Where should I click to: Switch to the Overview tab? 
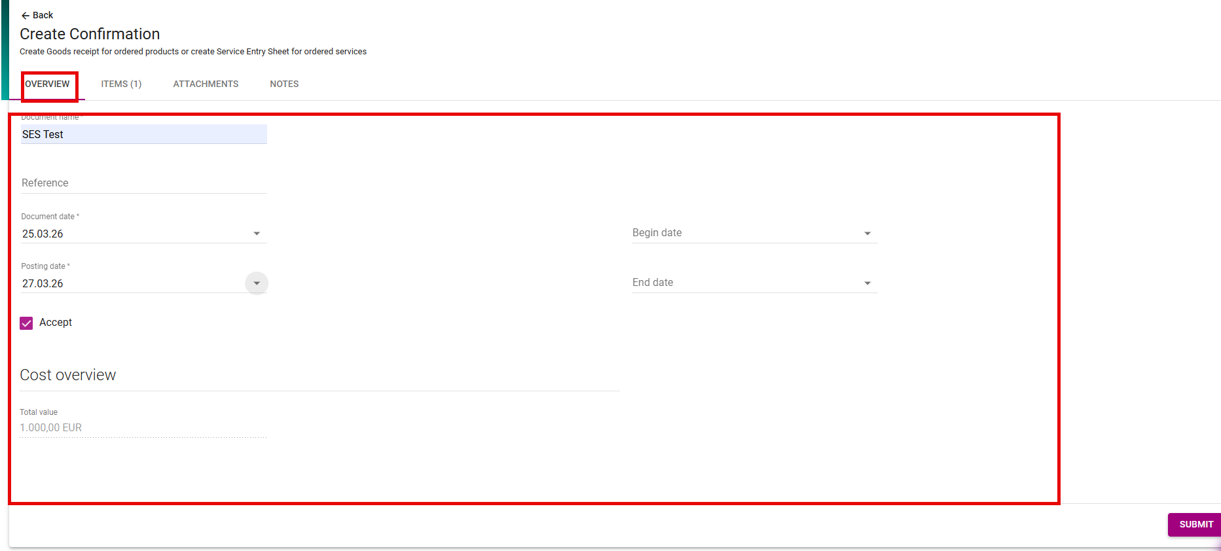pyautogui.click(x=47, y=84)
